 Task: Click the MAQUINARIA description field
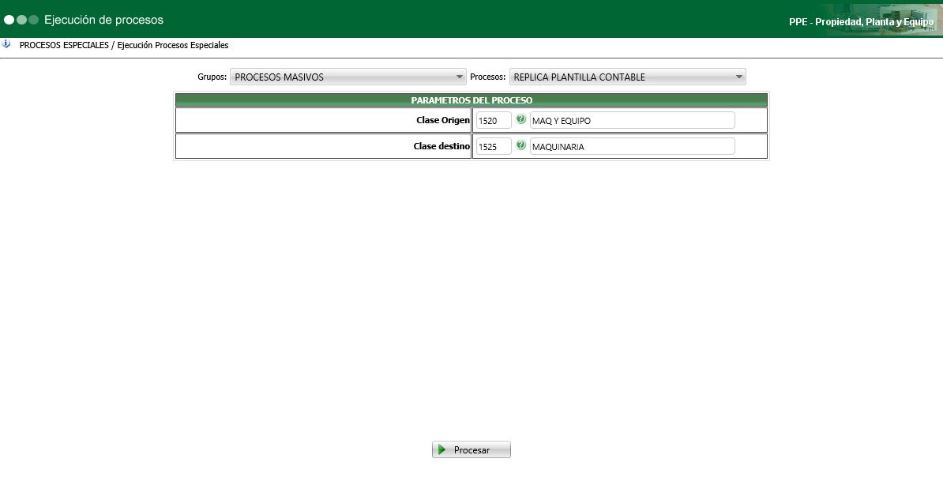pos(632,146)
